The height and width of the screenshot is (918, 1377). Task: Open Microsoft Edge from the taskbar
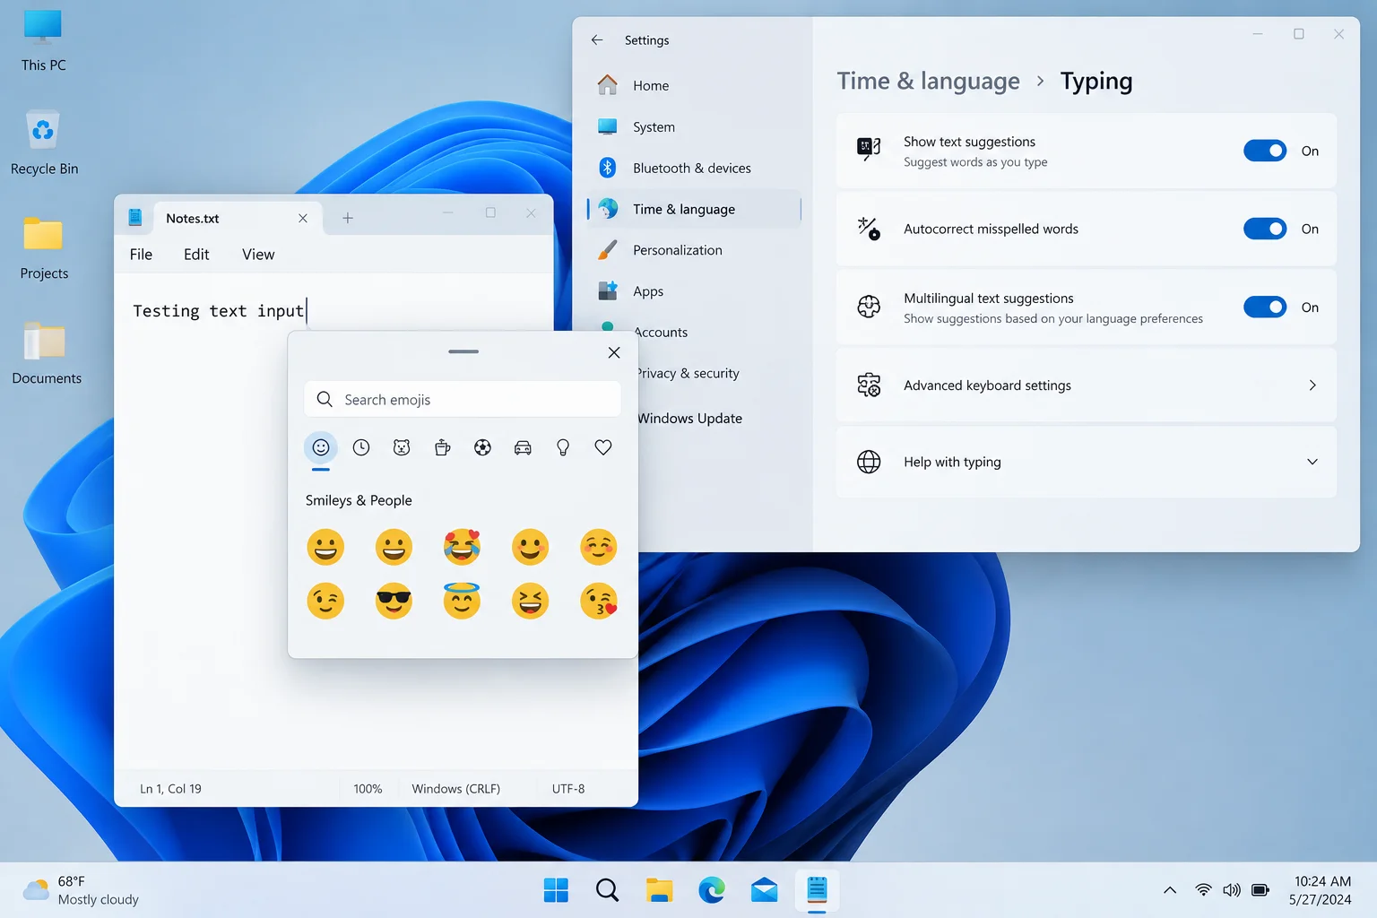coord(712,890)
